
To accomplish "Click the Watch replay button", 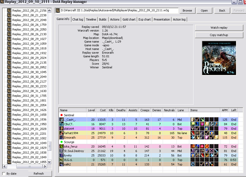I will pos(219,28).
